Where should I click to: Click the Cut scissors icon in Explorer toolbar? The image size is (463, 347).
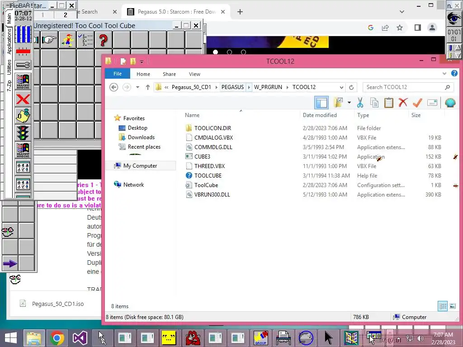click(360, 103)
